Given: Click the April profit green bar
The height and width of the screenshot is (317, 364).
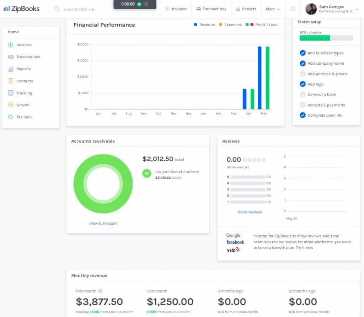Looking at the screenshot, I should (x=252, y=99).
